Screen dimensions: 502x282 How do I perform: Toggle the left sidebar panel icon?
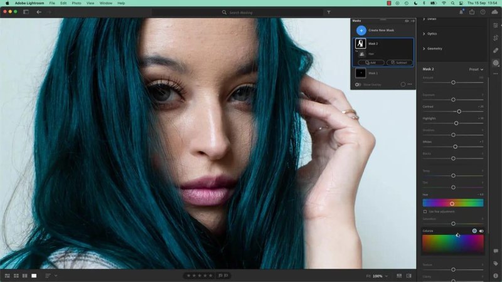coord(26,12)
